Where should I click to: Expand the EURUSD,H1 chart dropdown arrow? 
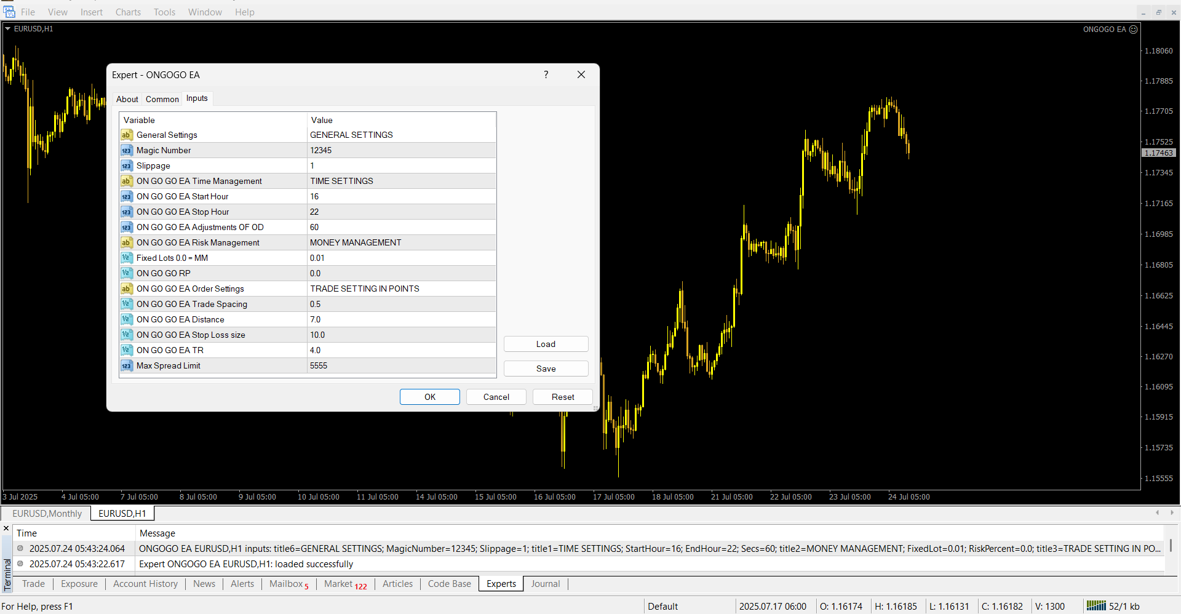(x=8, y=29)
